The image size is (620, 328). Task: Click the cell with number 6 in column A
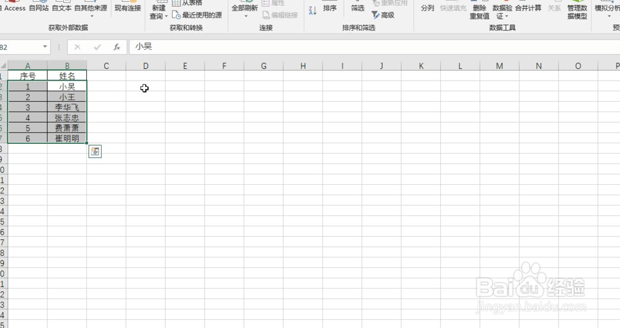[28, 138]
